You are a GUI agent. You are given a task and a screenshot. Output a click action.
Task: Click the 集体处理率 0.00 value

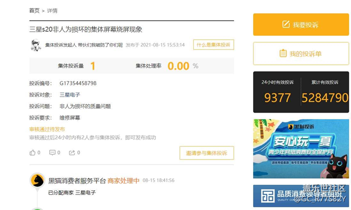point(178,66)
